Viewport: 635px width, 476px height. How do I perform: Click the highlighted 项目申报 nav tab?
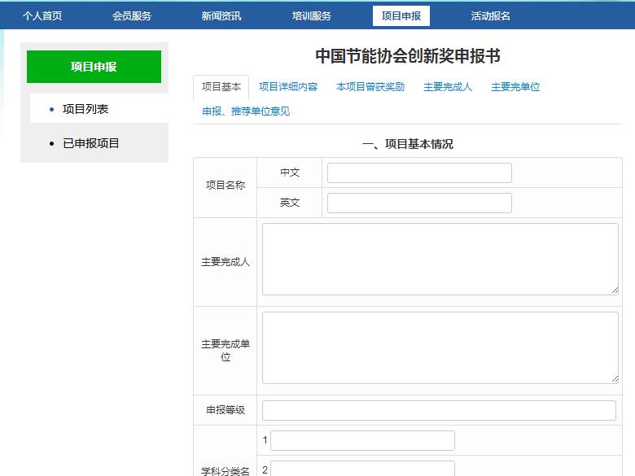(x=401, y=16)
